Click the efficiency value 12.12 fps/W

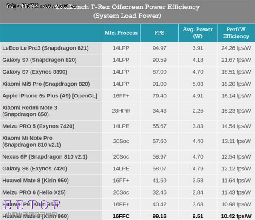click(x=236, y=169)
